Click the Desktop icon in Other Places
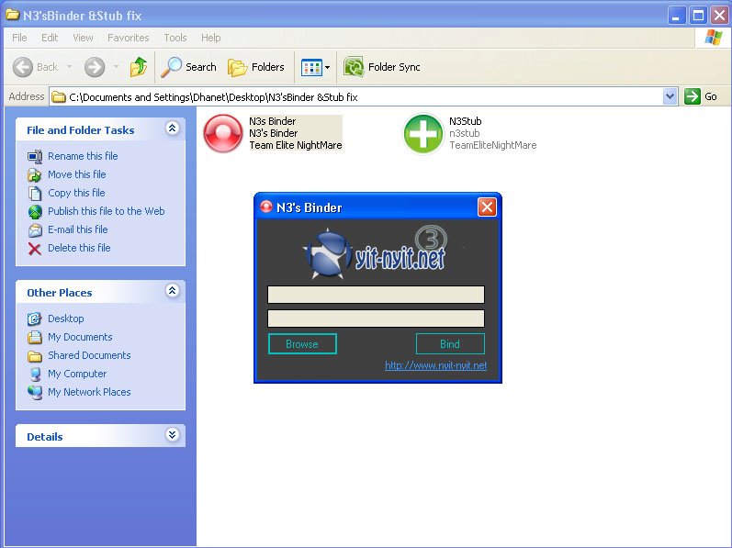 click(x=35, y=319)
